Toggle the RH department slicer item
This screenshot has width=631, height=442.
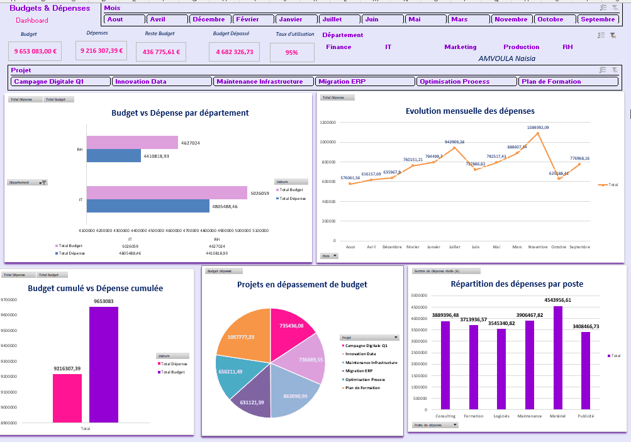pyautogui.click(x=567, y=47)
